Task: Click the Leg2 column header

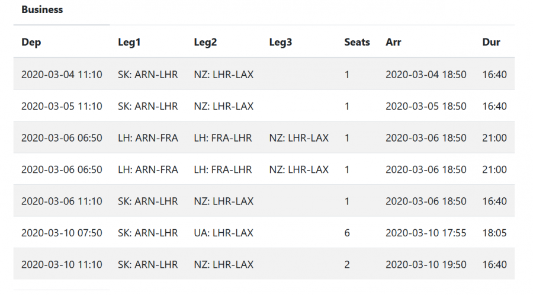Action: click(x=206, y=42)
